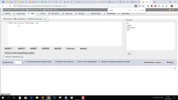The image size is (178, 100).
Task: Open the Консоль console panel
Action: click(6, 94)
